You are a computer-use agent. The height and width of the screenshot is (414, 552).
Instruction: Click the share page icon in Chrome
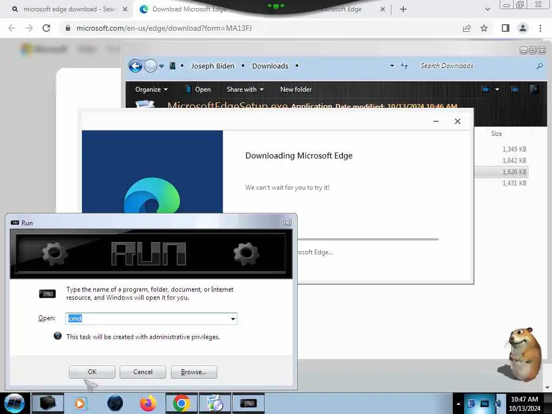pos(467,28)
